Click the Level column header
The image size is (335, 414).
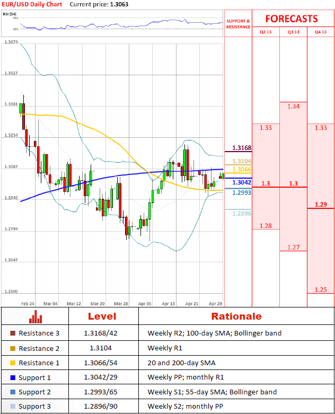click(x=102, y=316)
